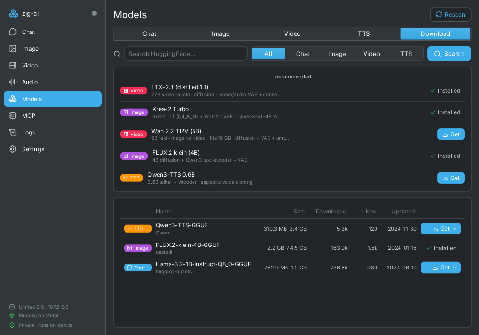Get the Wan 2.2 TI2V (5B) model
The width and height of the screenshot is (479, 335).
[451, 134]
